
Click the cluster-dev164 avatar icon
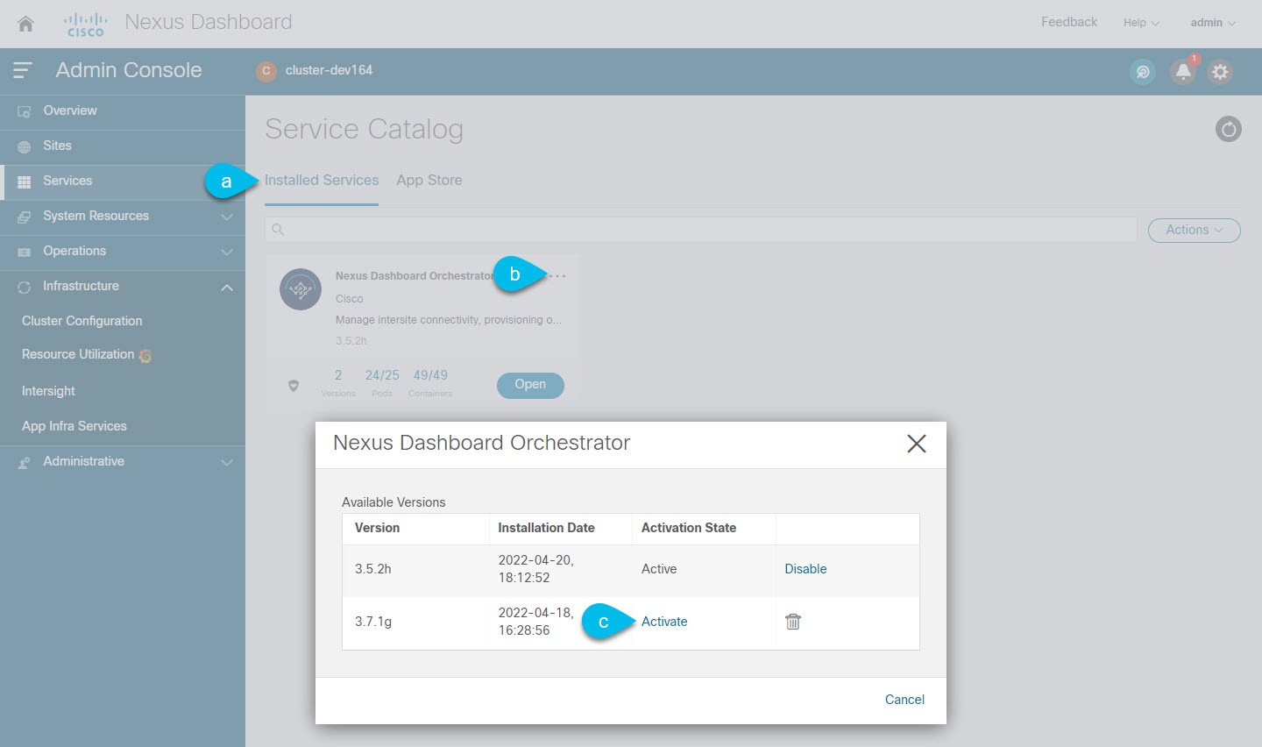click(266, 71)
